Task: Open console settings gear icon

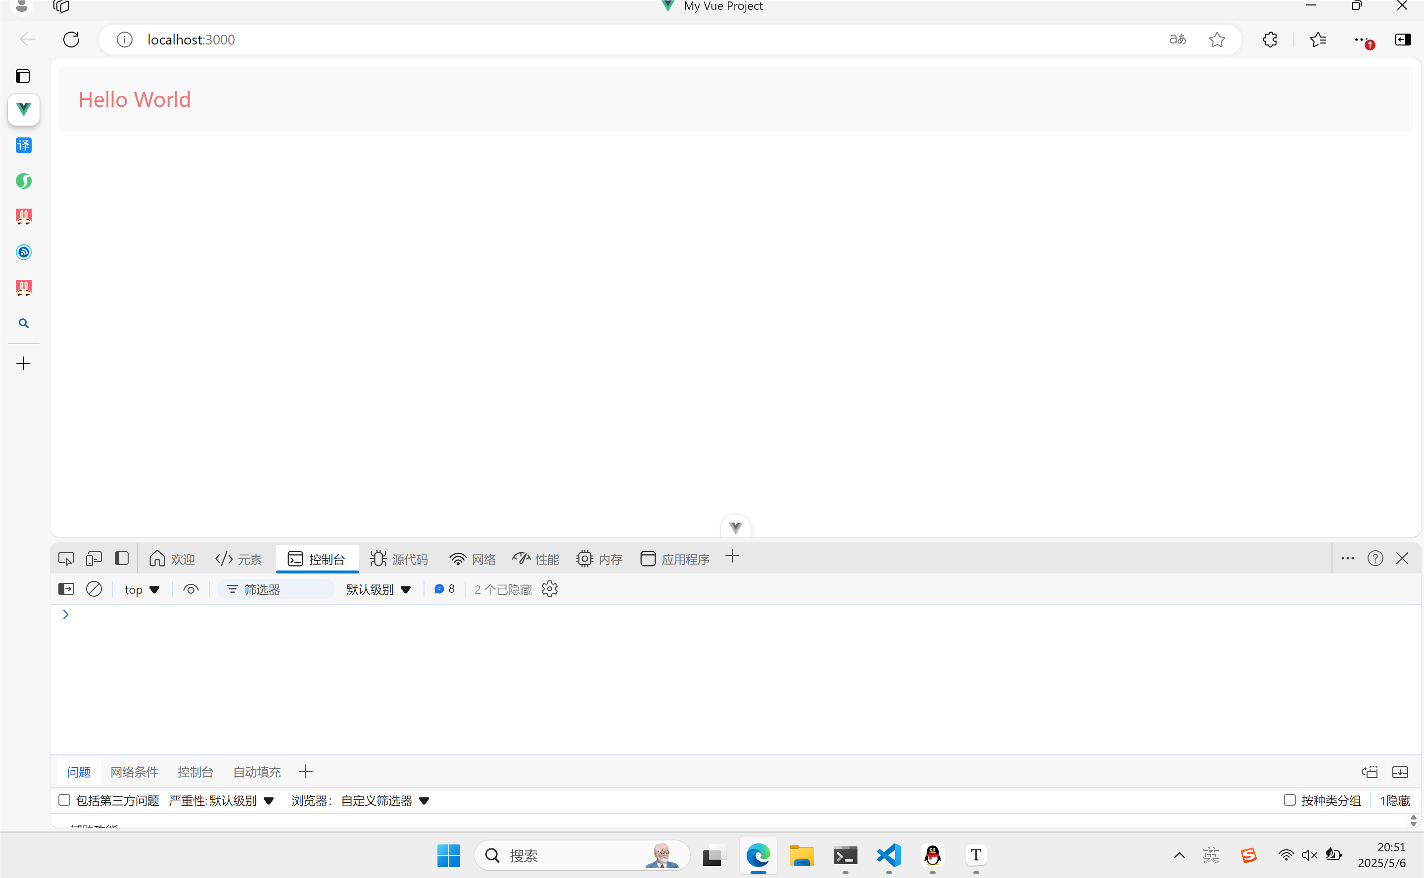Action: [x=549, y=589]
